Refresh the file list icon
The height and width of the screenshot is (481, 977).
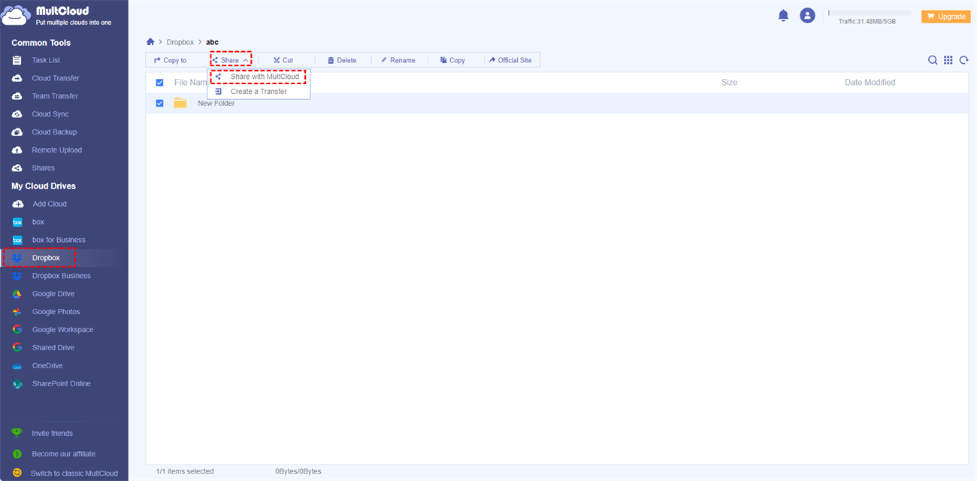click(963, 60)
